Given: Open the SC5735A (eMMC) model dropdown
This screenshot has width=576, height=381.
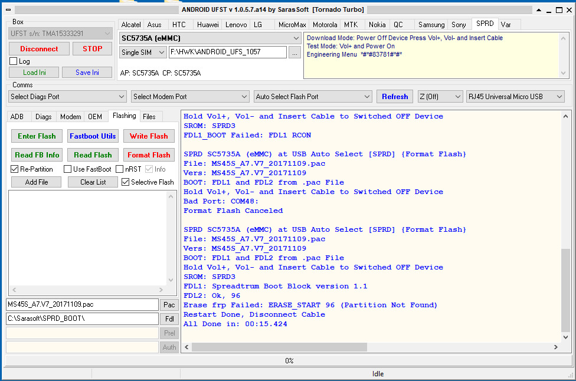Looking at the screenshot, I should (x=296, y=38).
